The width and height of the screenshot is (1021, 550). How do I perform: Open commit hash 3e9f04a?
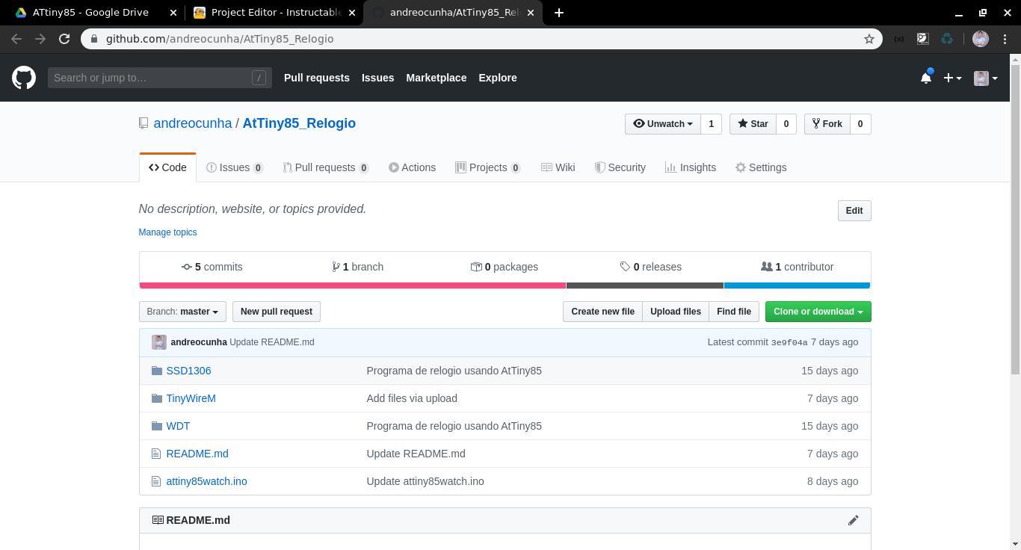(x=789, y=343)
